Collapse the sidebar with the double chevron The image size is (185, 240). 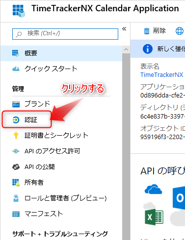pos(124,29)
